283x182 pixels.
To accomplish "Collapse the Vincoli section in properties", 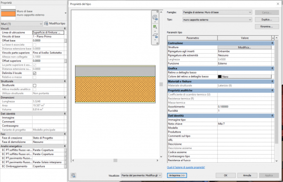I will pyautogui.click(x=65, y=28).
